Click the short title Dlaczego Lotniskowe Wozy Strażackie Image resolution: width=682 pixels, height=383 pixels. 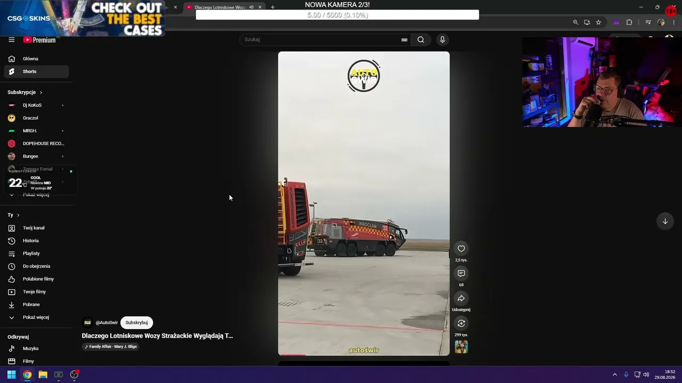tap(157, 336)
